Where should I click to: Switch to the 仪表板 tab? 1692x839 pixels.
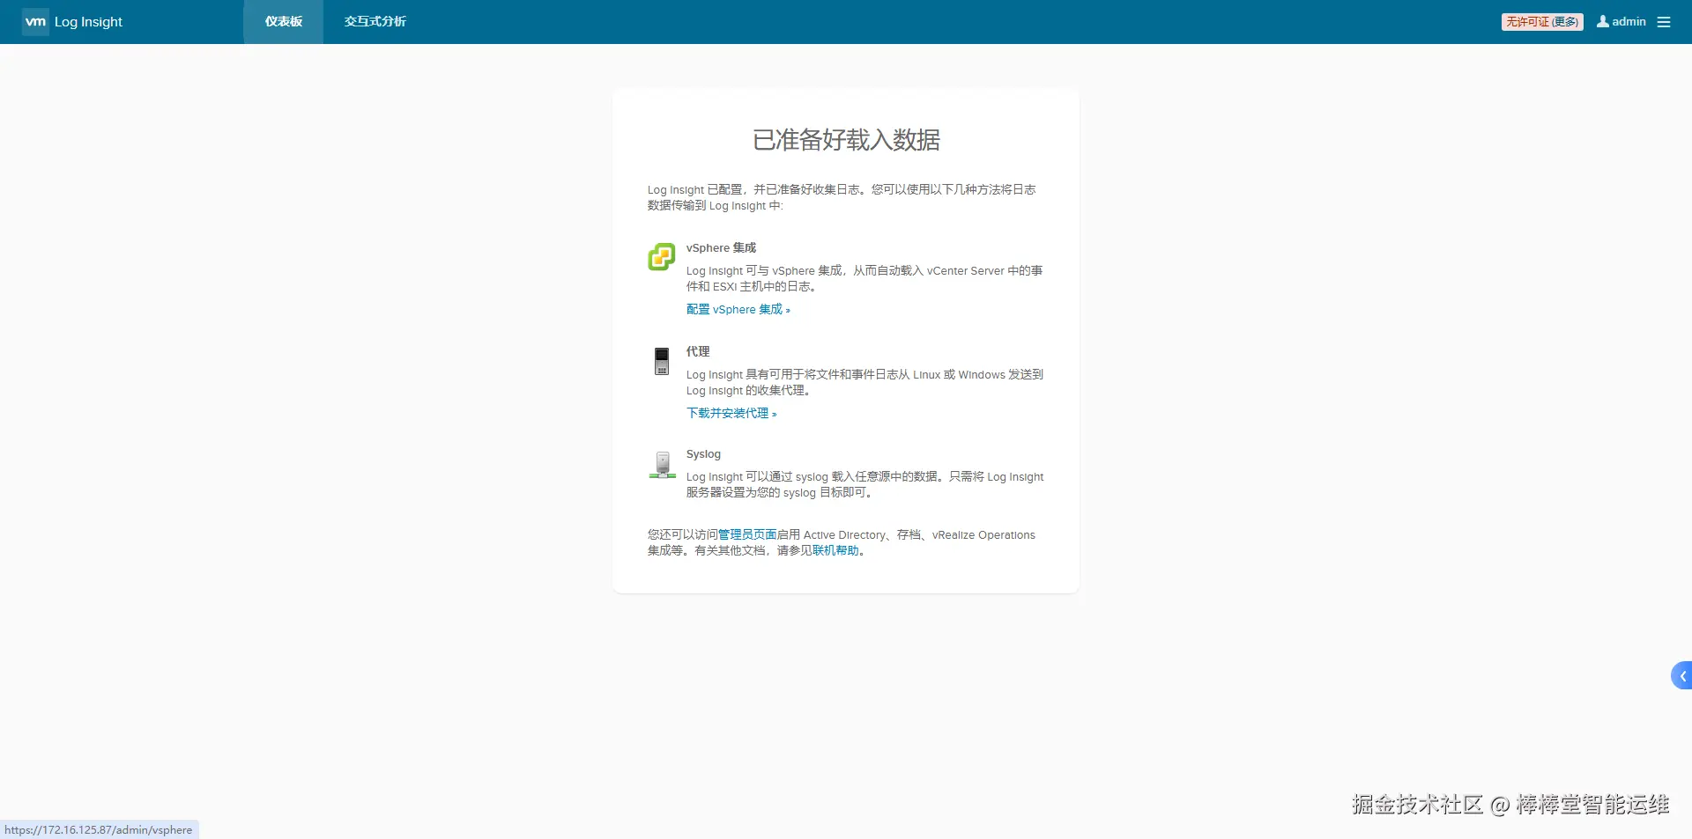[284, 22]
